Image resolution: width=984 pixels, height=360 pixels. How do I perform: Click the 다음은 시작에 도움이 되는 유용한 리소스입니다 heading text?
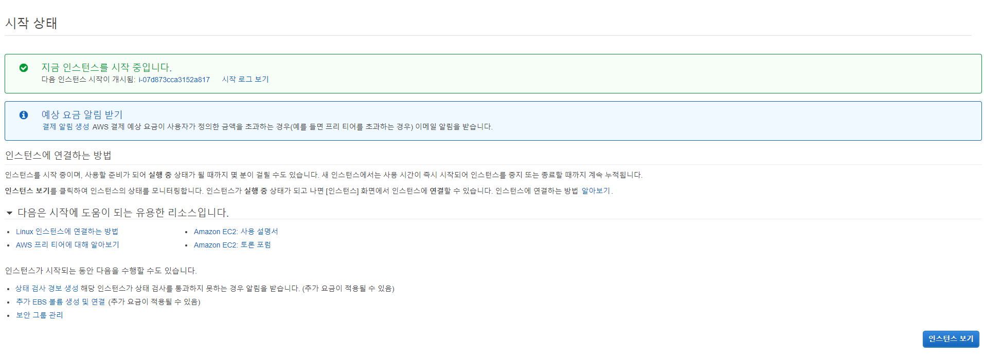[x=123, y=213]
